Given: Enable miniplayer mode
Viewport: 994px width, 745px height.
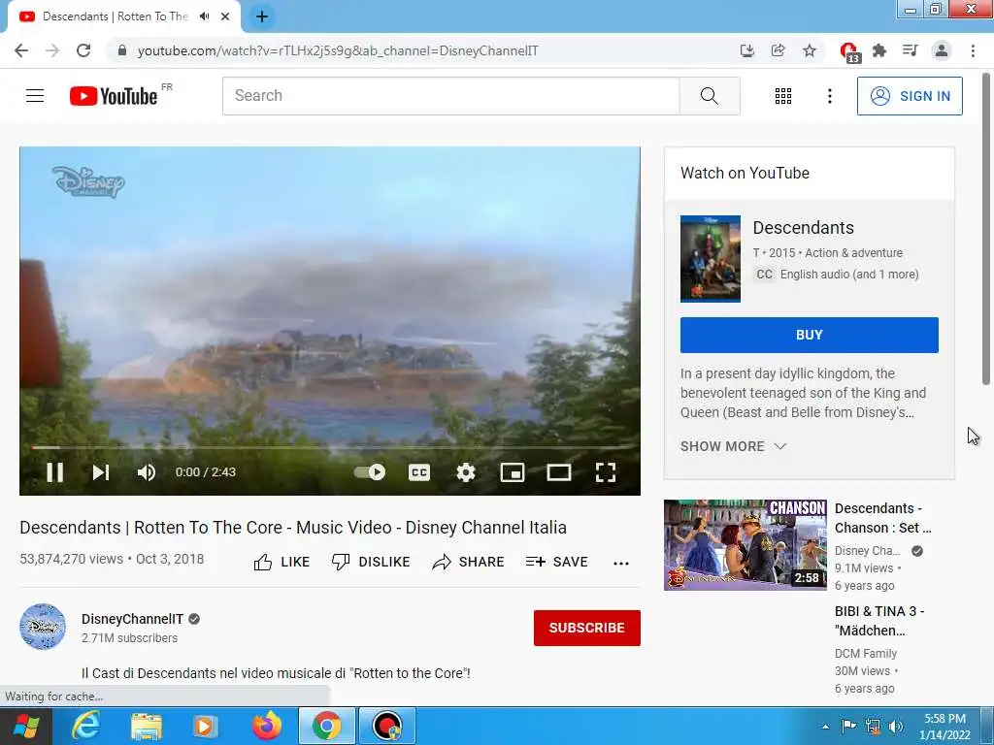Looking at the screenshot, I should pyautogui.click(x=513, y=472).
